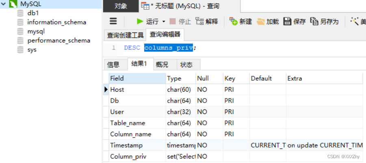Select the mysql database entry
The height and width of the screenshot is (163, 366).
coord(36,32)
